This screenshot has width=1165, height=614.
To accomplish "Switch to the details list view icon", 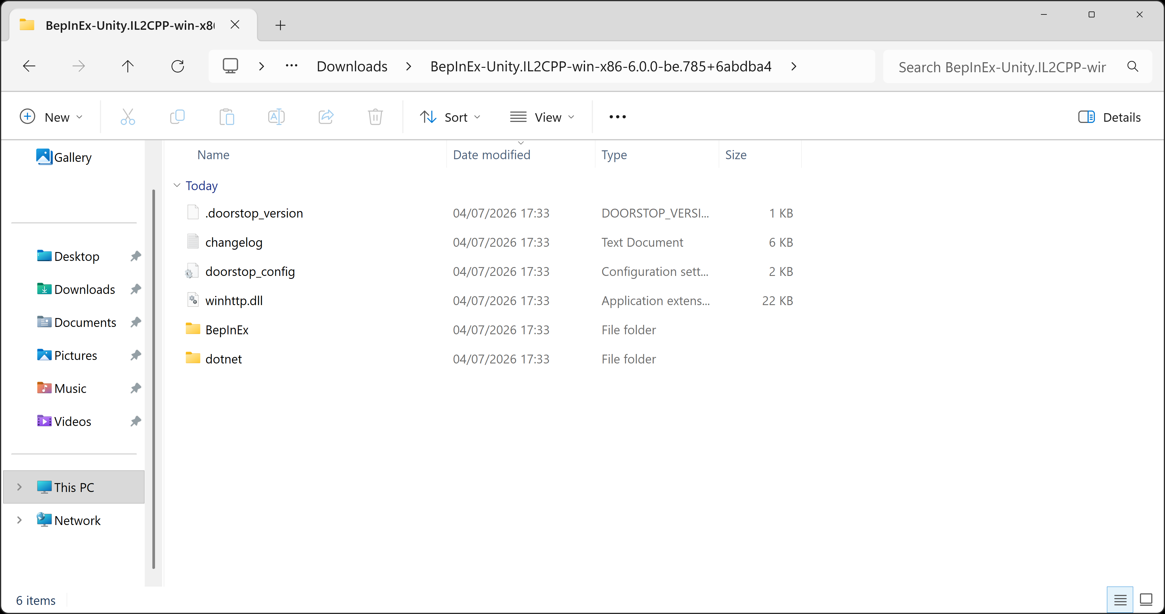I will [1120, 600].
